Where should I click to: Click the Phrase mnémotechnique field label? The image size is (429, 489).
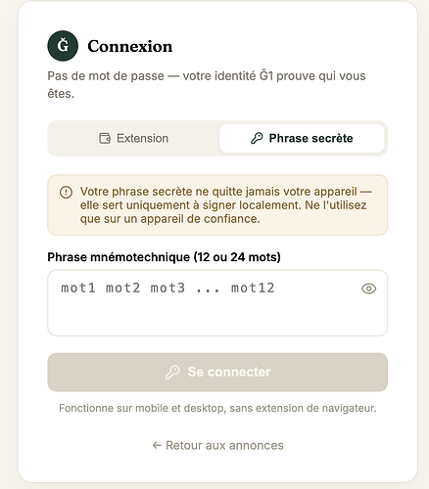(x=164, y=257)
